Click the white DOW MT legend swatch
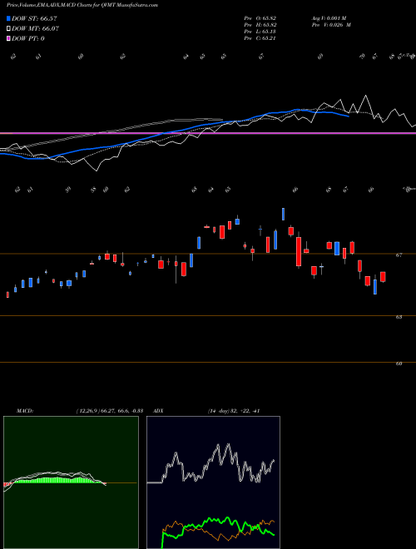Viewport: 416px width, 549px height. pos(8,29)
